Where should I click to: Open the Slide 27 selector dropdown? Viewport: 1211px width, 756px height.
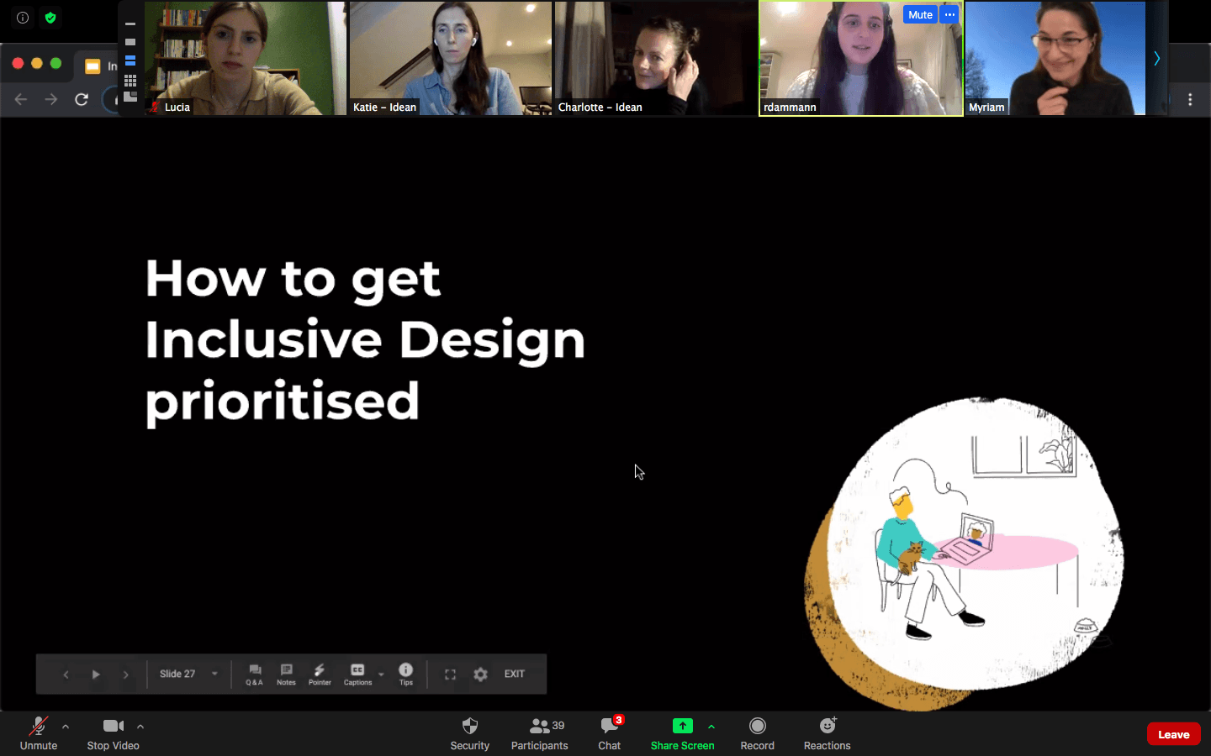188,674
